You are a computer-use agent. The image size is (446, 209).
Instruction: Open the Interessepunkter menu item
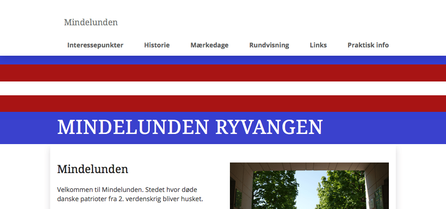95,45
